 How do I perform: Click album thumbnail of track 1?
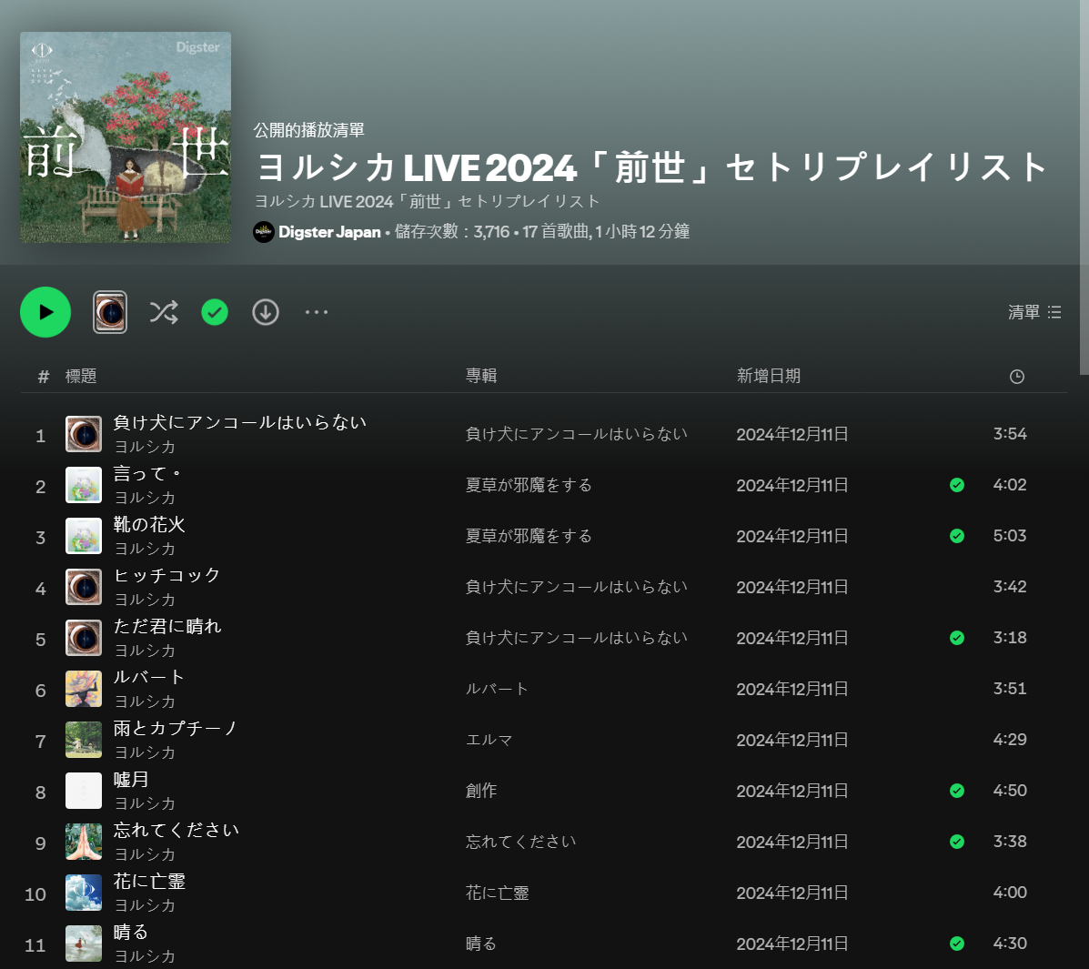tap(84, 434)
